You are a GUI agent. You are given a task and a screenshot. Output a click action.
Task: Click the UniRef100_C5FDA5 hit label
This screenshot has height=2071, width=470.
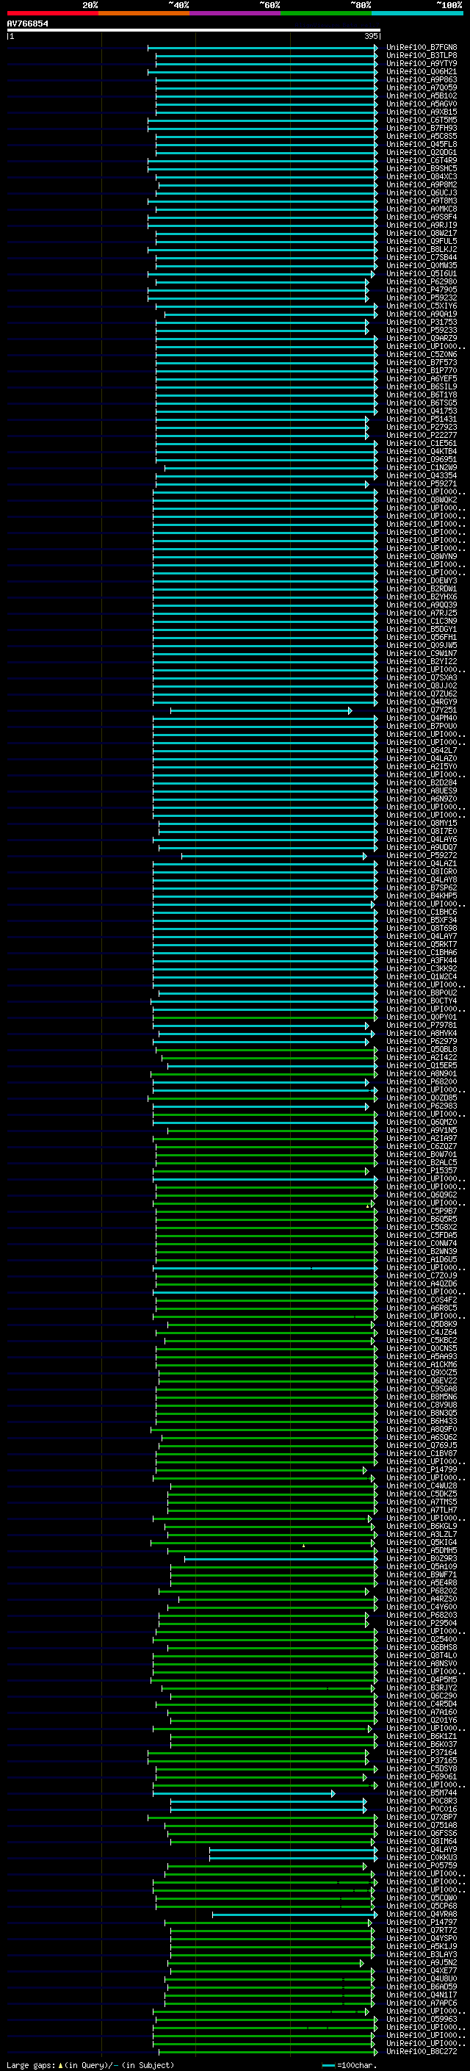(x=422, y=1235)
